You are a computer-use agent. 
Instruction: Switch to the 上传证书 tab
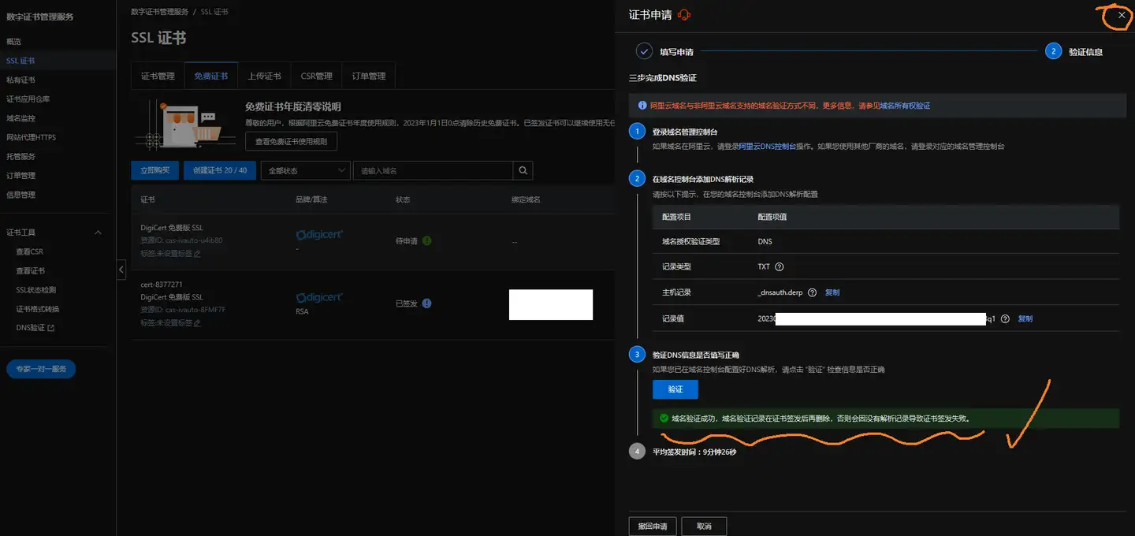(x=265, y=75)
